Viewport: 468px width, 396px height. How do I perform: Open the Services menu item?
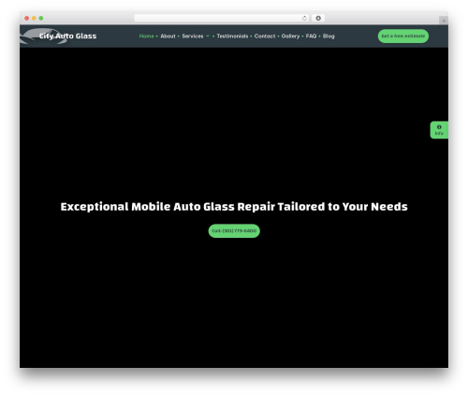tap(193, 37)
